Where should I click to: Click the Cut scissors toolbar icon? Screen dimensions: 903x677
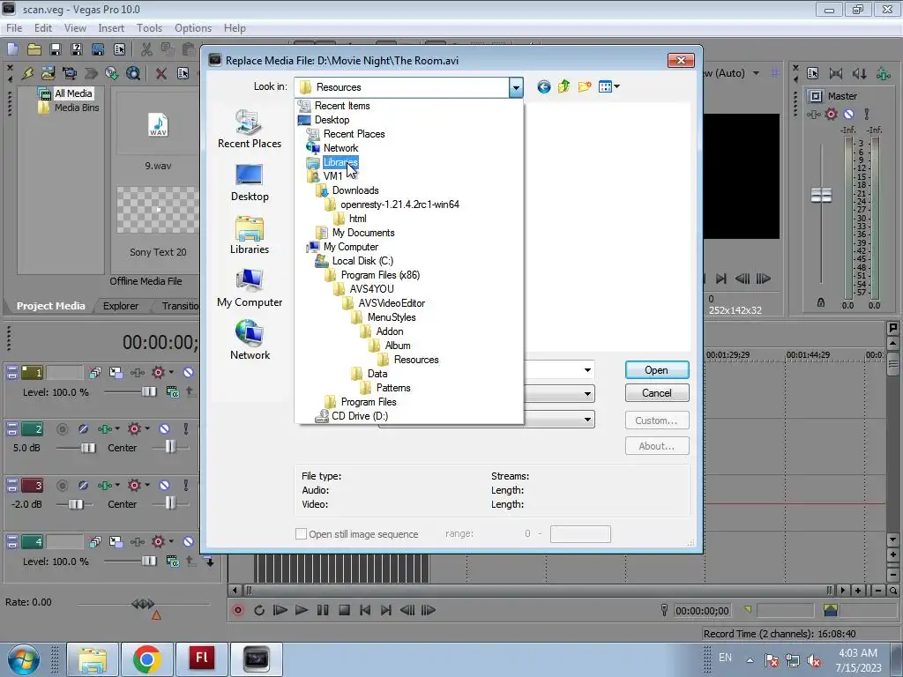146,49
